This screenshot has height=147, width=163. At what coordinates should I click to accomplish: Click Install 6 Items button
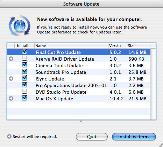coord(134,137)
